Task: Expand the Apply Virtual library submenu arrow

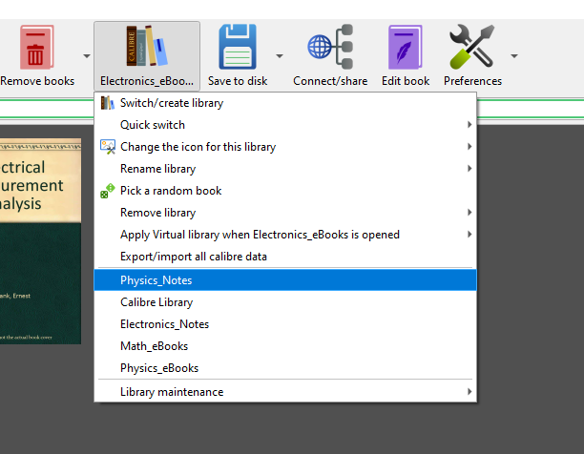Action: pyautogui.click(x=469, y=235)
